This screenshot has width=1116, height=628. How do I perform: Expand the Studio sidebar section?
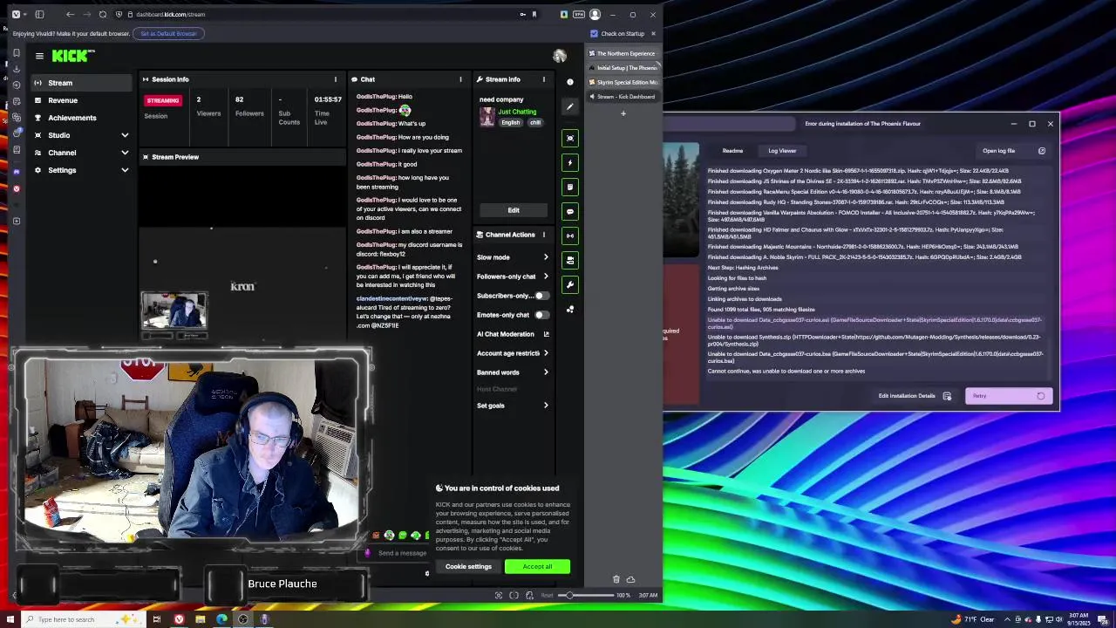point(125,135)
